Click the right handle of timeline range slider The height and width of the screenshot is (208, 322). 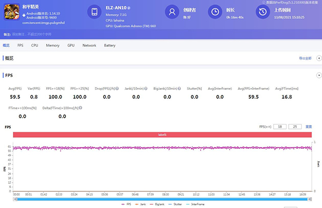pos(310,199)
